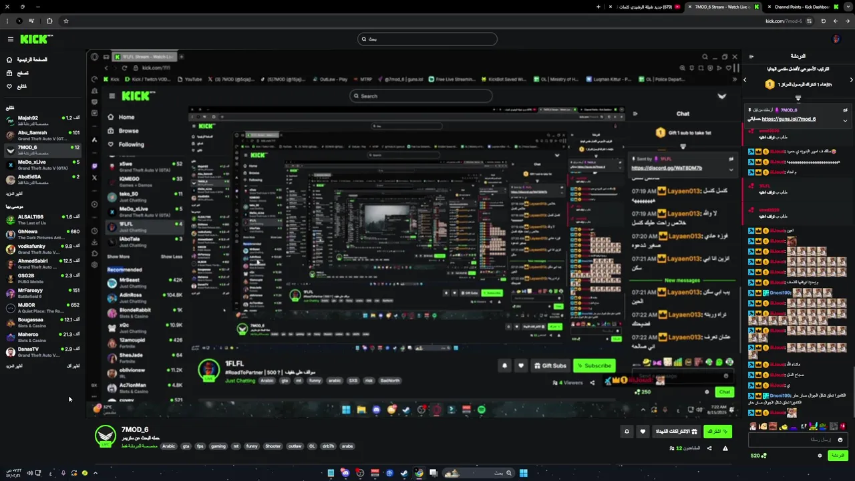Open Majah92 channel in sidebar
Screen dimensions: 855x481
[43, 120]
